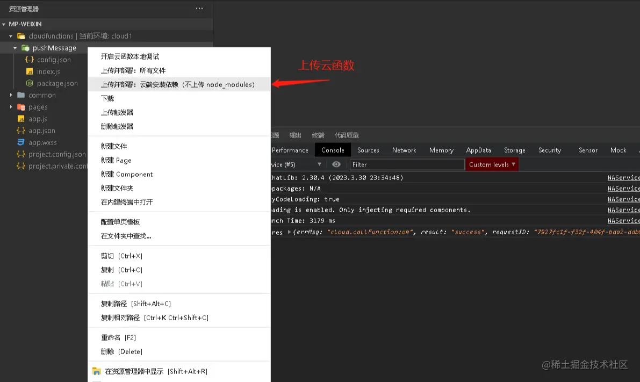Viewport: 640px width, 382px height.
Task: Collapse the MP-WEIXIN project root
Action: [4, 24]
